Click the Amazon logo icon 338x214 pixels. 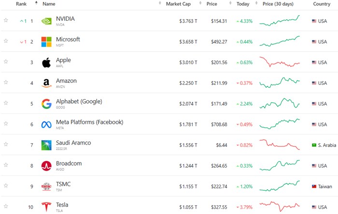(46, 83)
